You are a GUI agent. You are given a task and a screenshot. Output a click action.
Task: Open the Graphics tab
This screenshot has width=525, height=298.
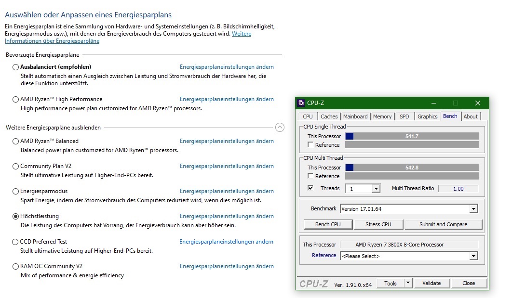coord(428,117)
